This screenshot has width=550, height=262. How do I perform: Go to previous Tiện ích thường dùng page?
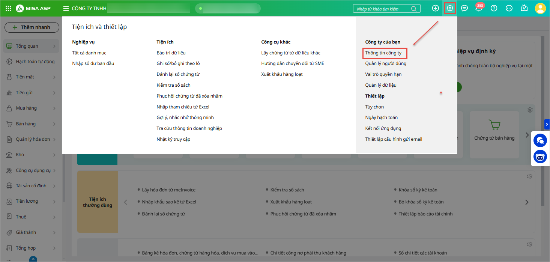point(126,202)
